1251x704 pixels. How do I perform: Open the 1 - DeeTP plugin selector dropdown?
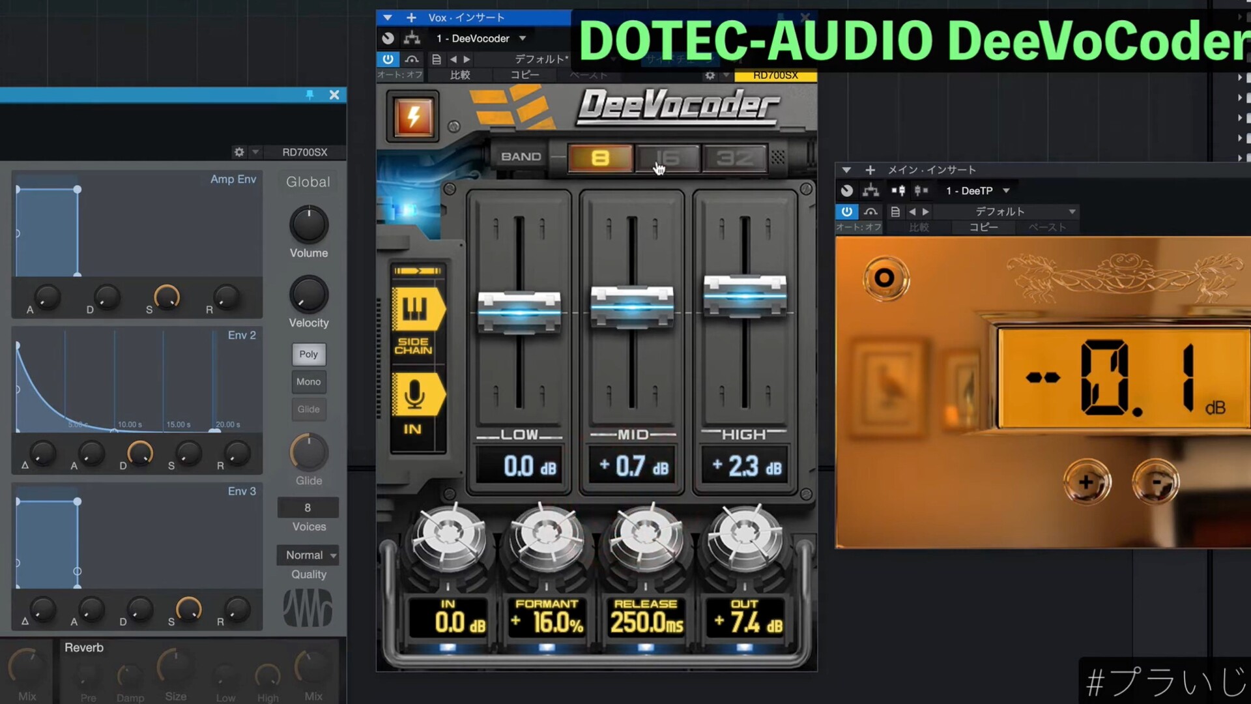pos(977,191)
